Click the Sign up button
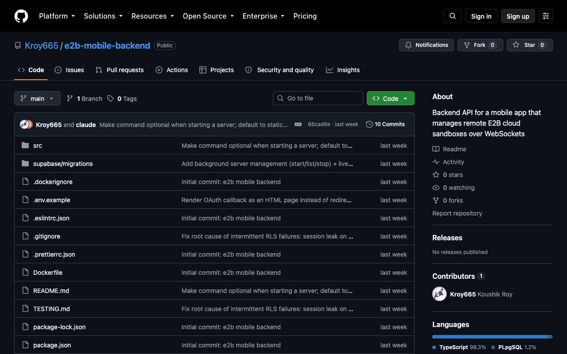Viewport: 567px width, 354px height. pos(518,16)
